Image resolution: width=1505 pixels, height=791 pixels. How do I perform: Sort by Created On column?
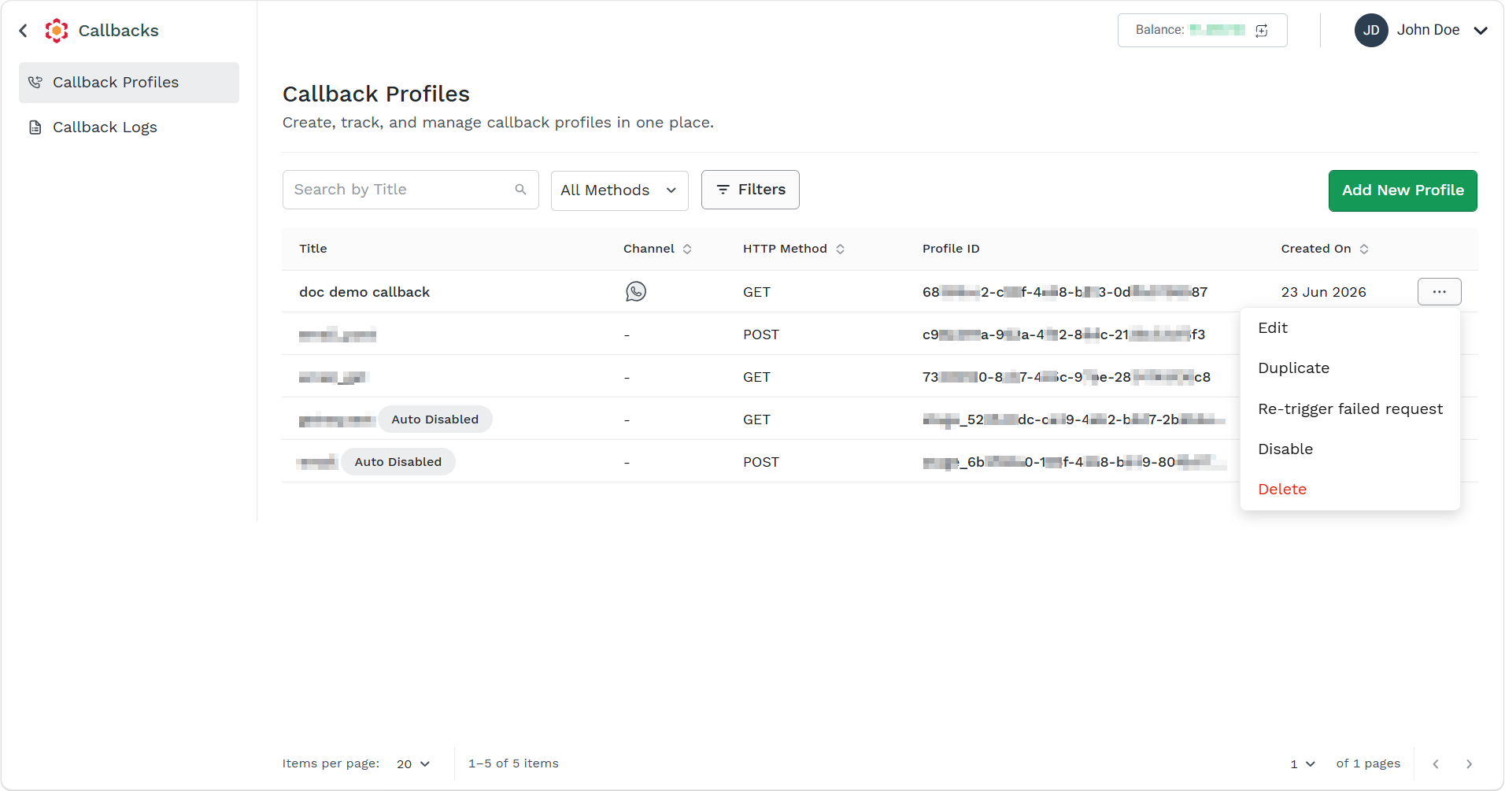click(x=1364, y=249)
